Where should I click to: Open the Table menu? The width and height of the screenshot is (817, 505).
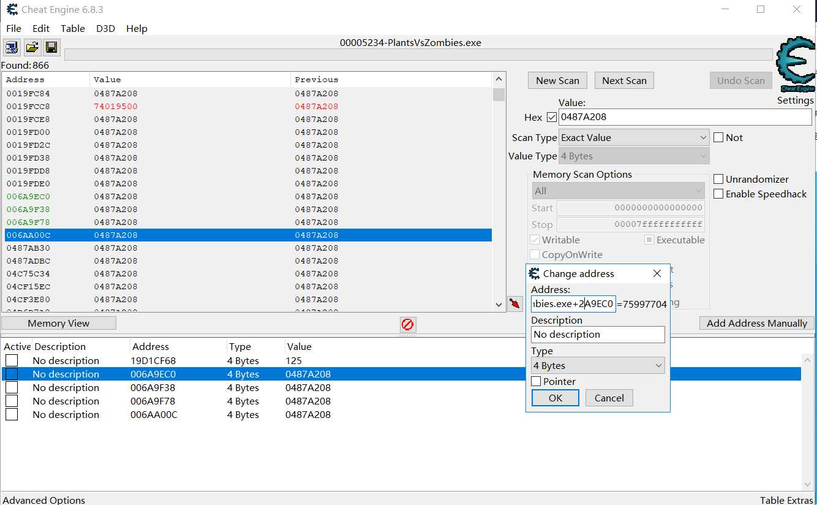(x=73, y=28)
